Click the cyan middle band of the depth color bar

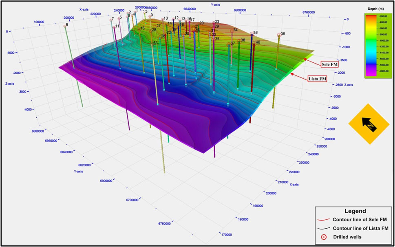pos(371,53)
